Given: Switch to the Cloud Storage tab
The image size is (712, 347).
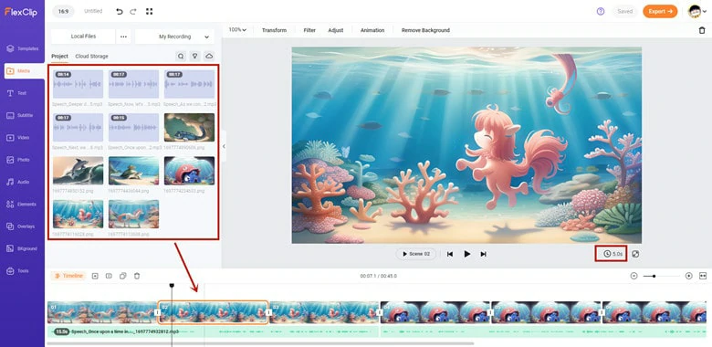Looking at the screenshot, I should click(x=91, y=57).
